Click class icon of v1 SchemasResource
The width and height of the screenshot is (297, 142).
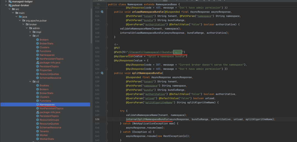click(37, 78)
